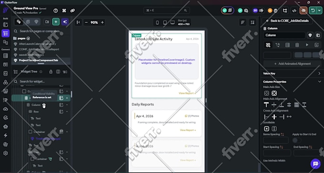Viewport: 324px width, 173px height.
Task: Select the phone device preview
Action: pyautogui.click(x=157, y=22)
